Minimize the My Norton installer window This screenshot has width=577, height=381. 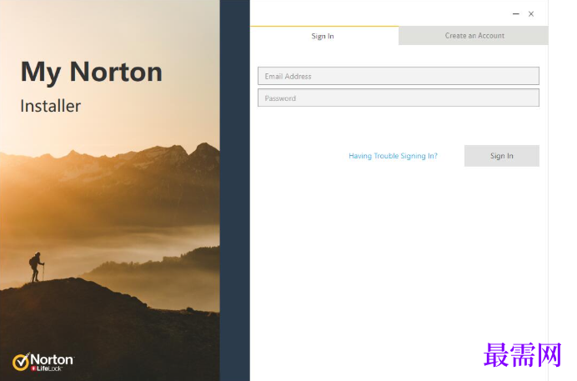click(x=516, y=14)
